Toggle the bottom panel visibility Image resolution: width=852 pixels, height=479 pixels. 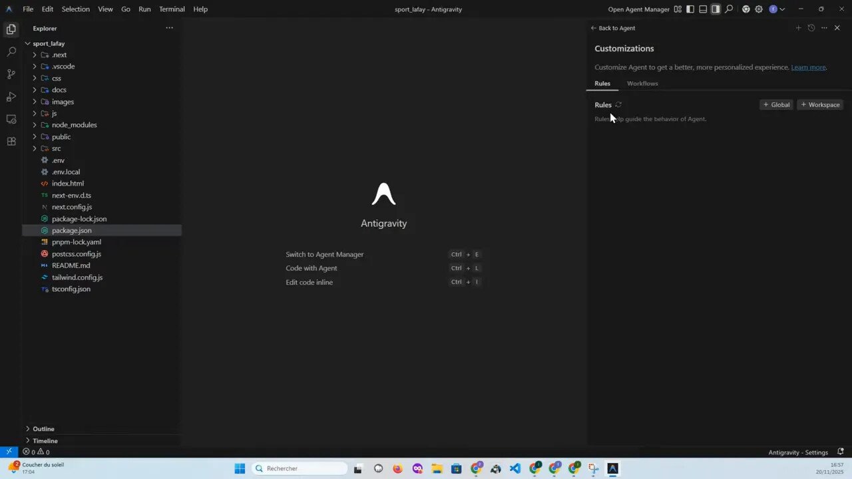702,9
